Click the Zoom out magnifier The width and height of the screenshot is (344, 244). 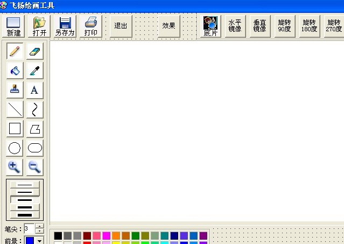[x=35, y=167]
